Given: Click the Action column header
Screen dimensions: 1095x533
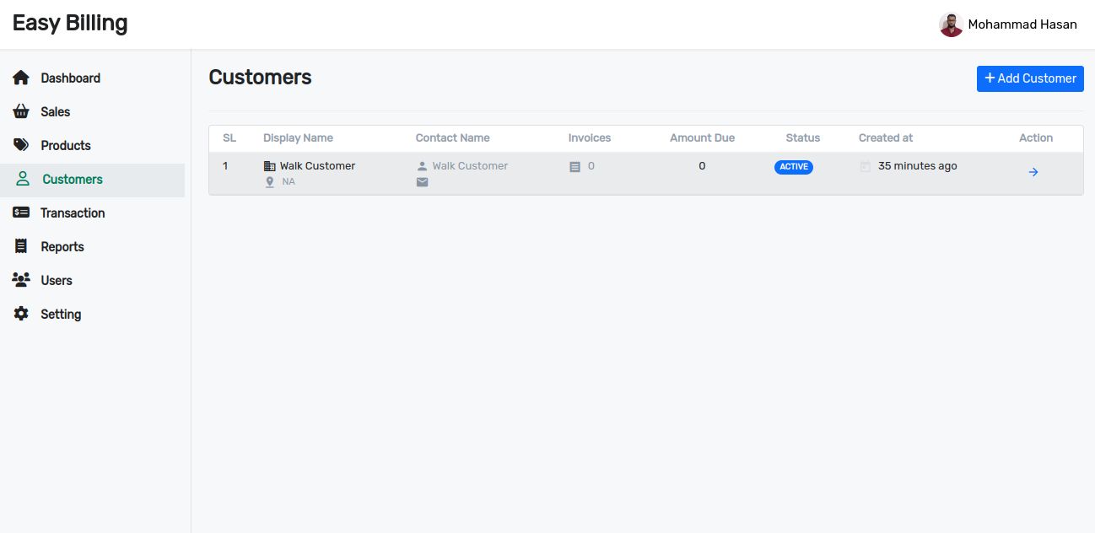Looking at the screenshot, I should (x=1036, y=137).
